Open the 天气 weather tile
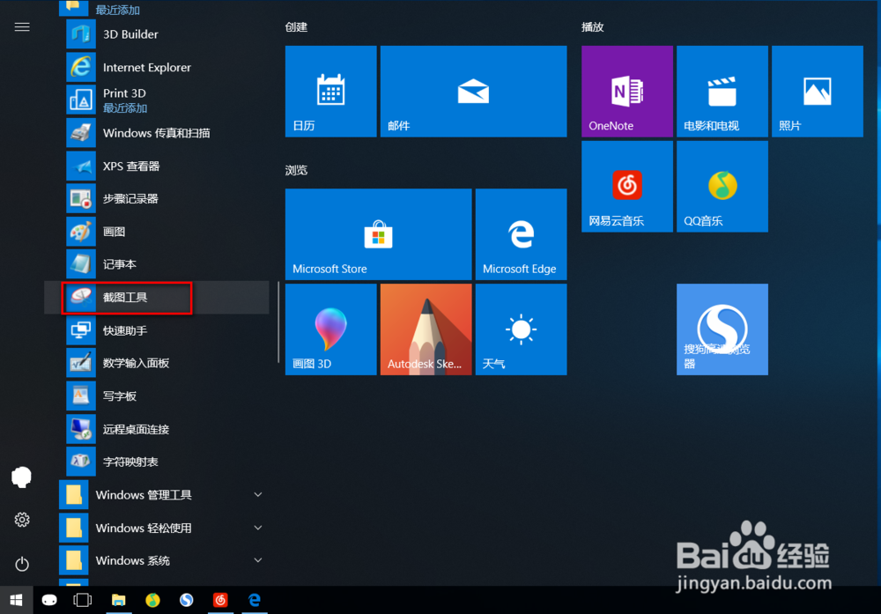881x614 pixels. coord(522,329)
